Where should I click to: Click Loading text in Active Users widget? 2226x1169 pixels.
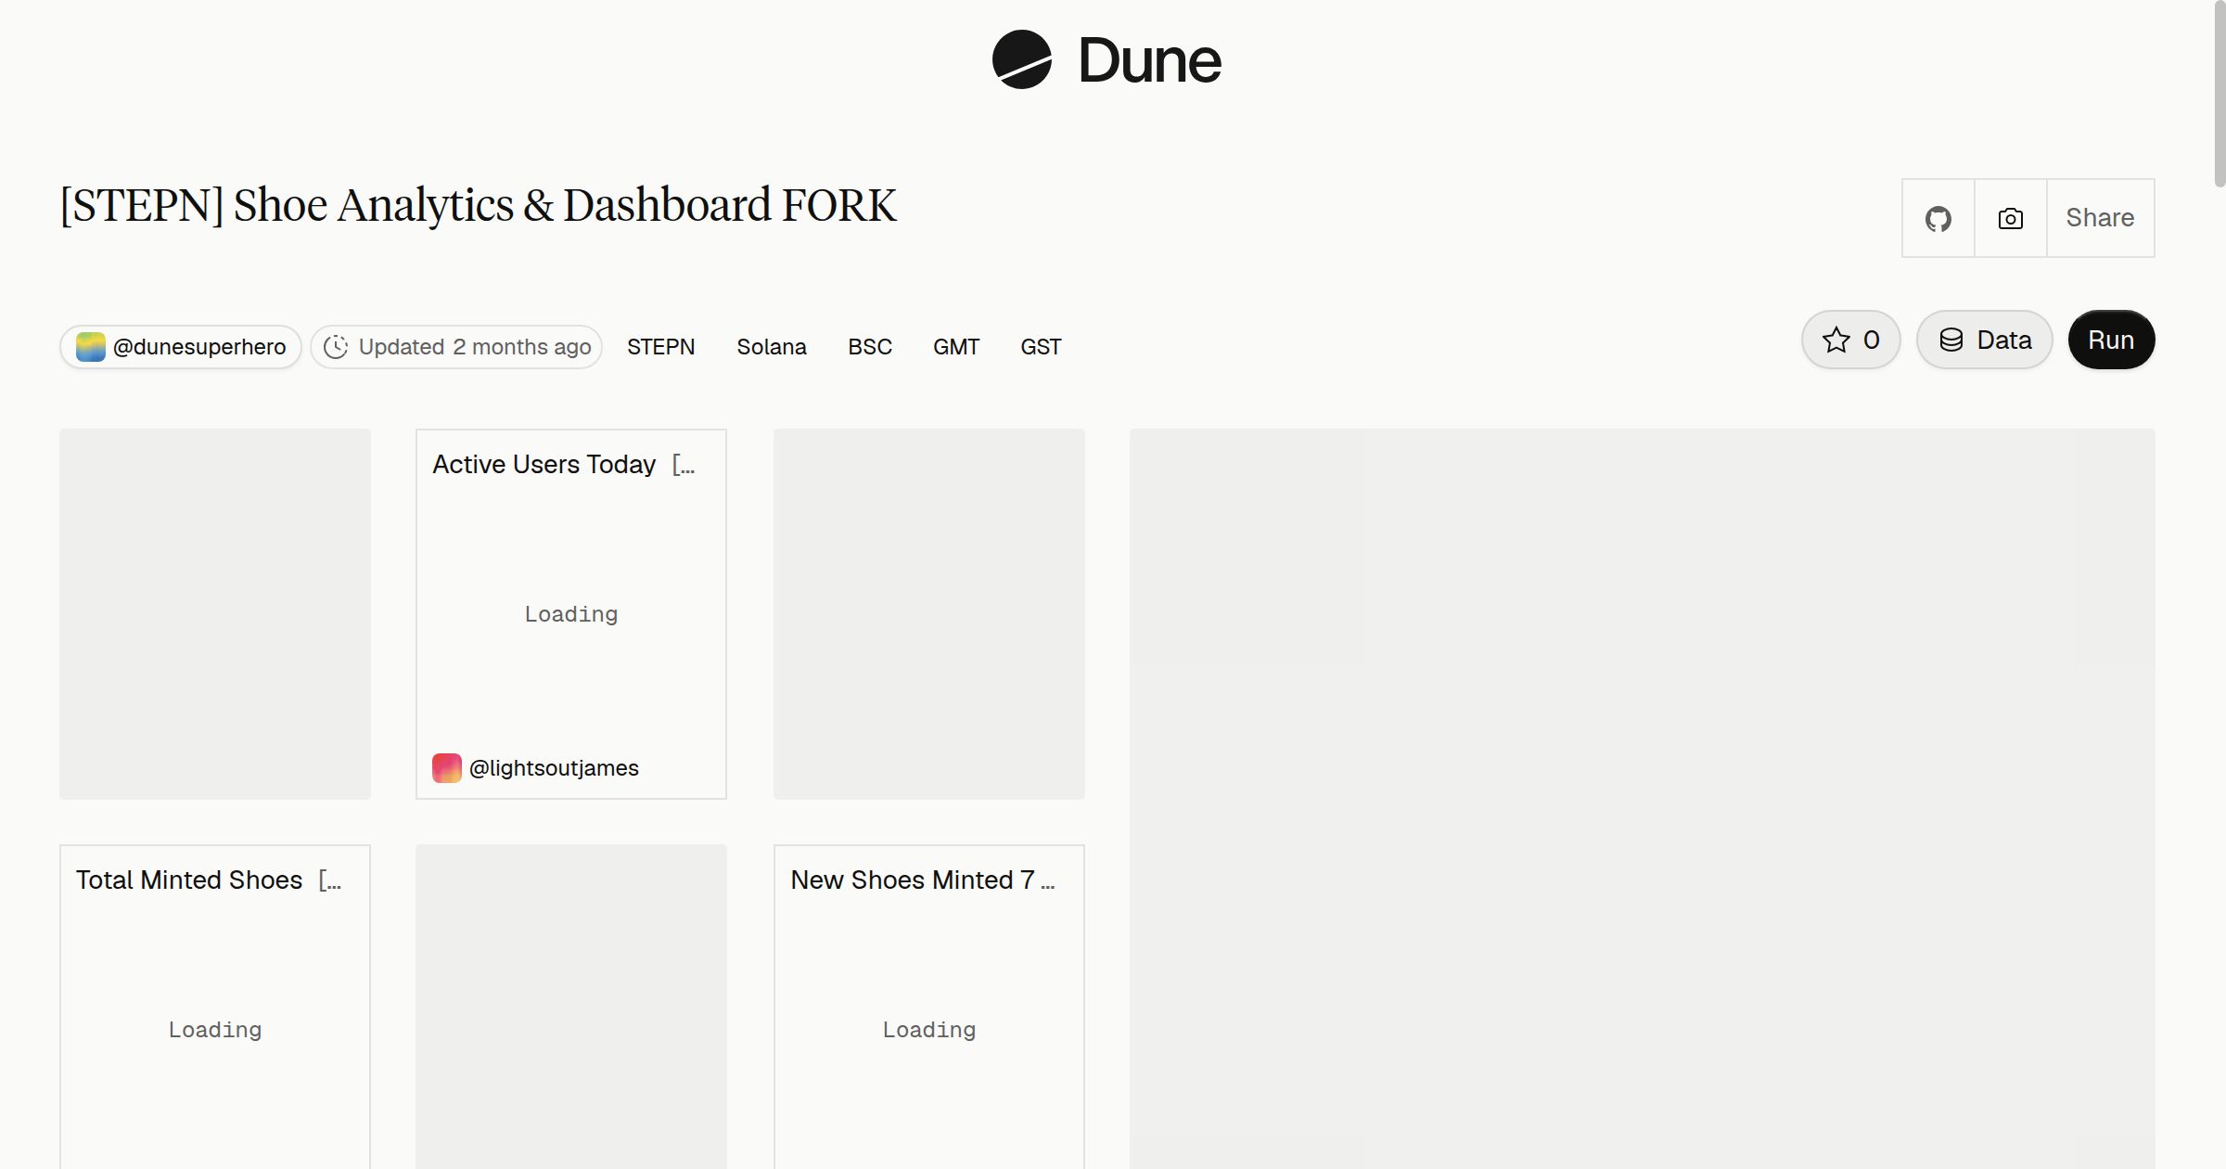(x=571, y=614)
